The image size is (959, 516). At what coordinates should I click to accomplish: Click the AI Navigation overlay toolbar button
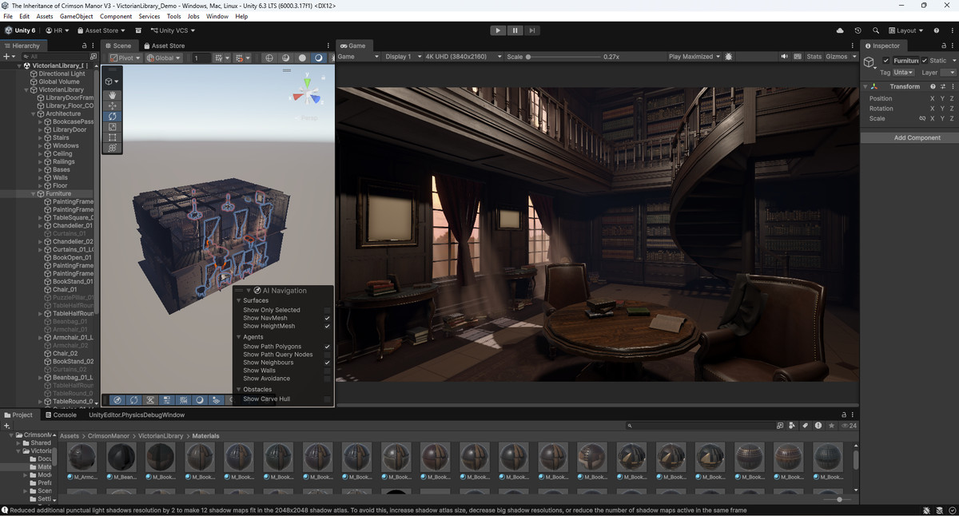(117, 399)
